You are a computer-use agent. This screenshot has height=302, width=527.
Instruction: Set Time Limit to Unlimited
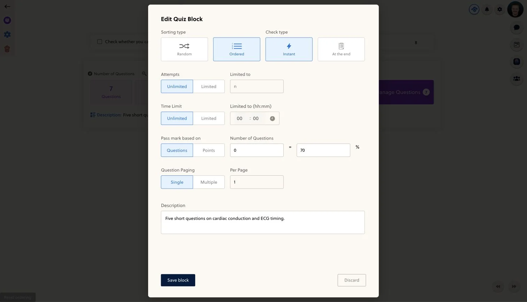177,118
